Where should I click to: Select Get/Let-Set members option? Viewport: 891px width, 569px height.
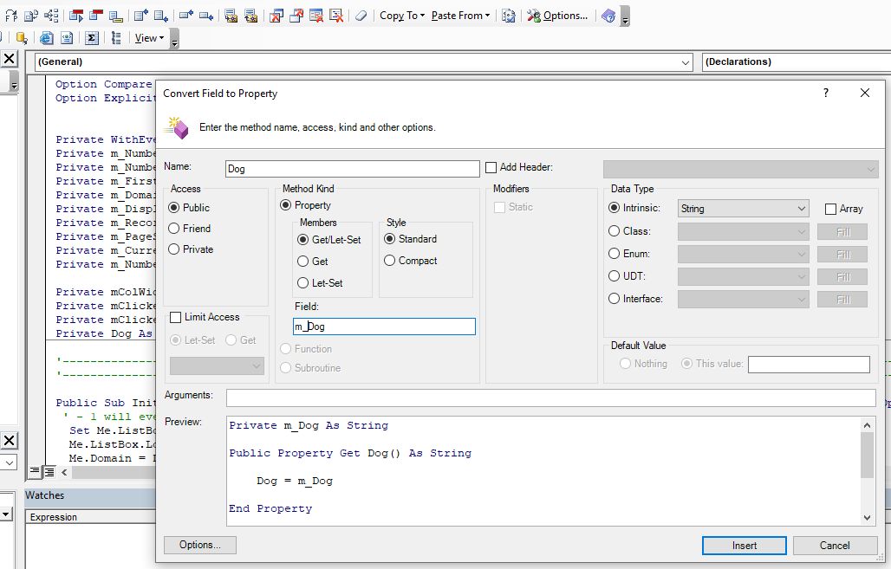302,240
